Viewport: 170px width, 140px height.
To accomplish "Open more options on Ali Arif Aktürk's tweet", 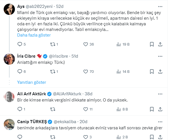I will (160, 94).
